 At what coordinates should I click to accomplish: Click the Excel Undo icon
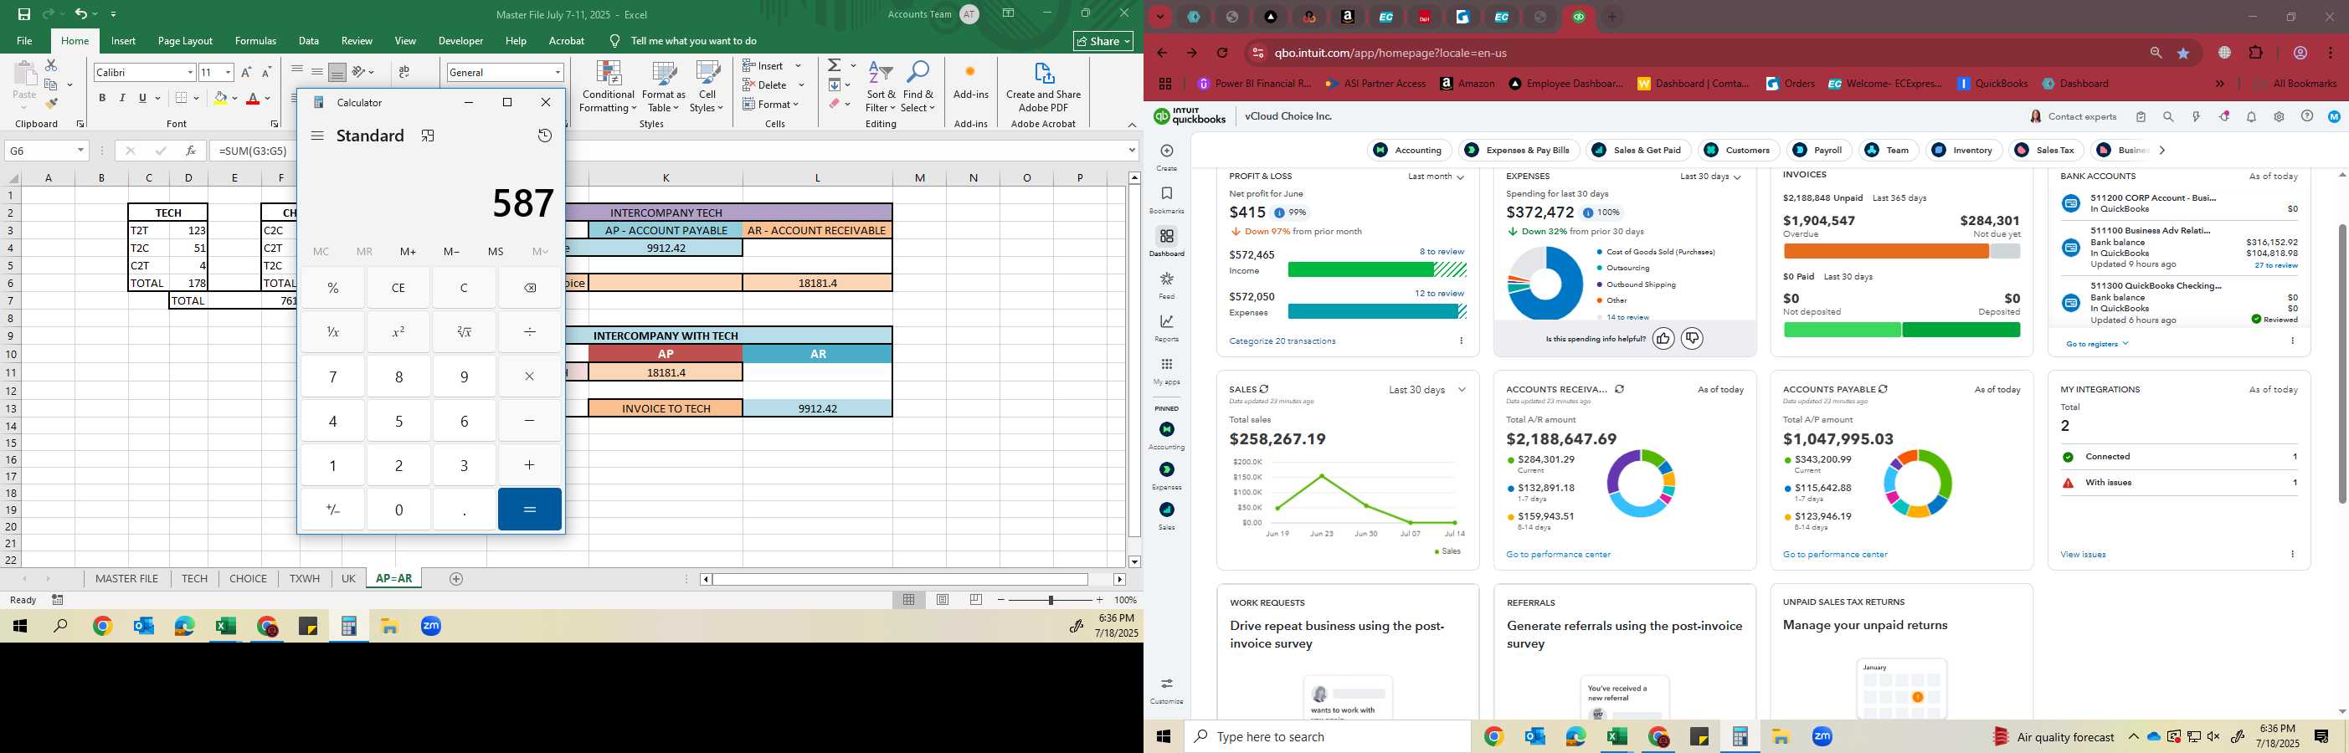[x=80, y=13]
